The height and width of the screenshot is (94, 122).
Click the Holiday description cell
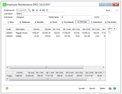click(x=19, y=36)
